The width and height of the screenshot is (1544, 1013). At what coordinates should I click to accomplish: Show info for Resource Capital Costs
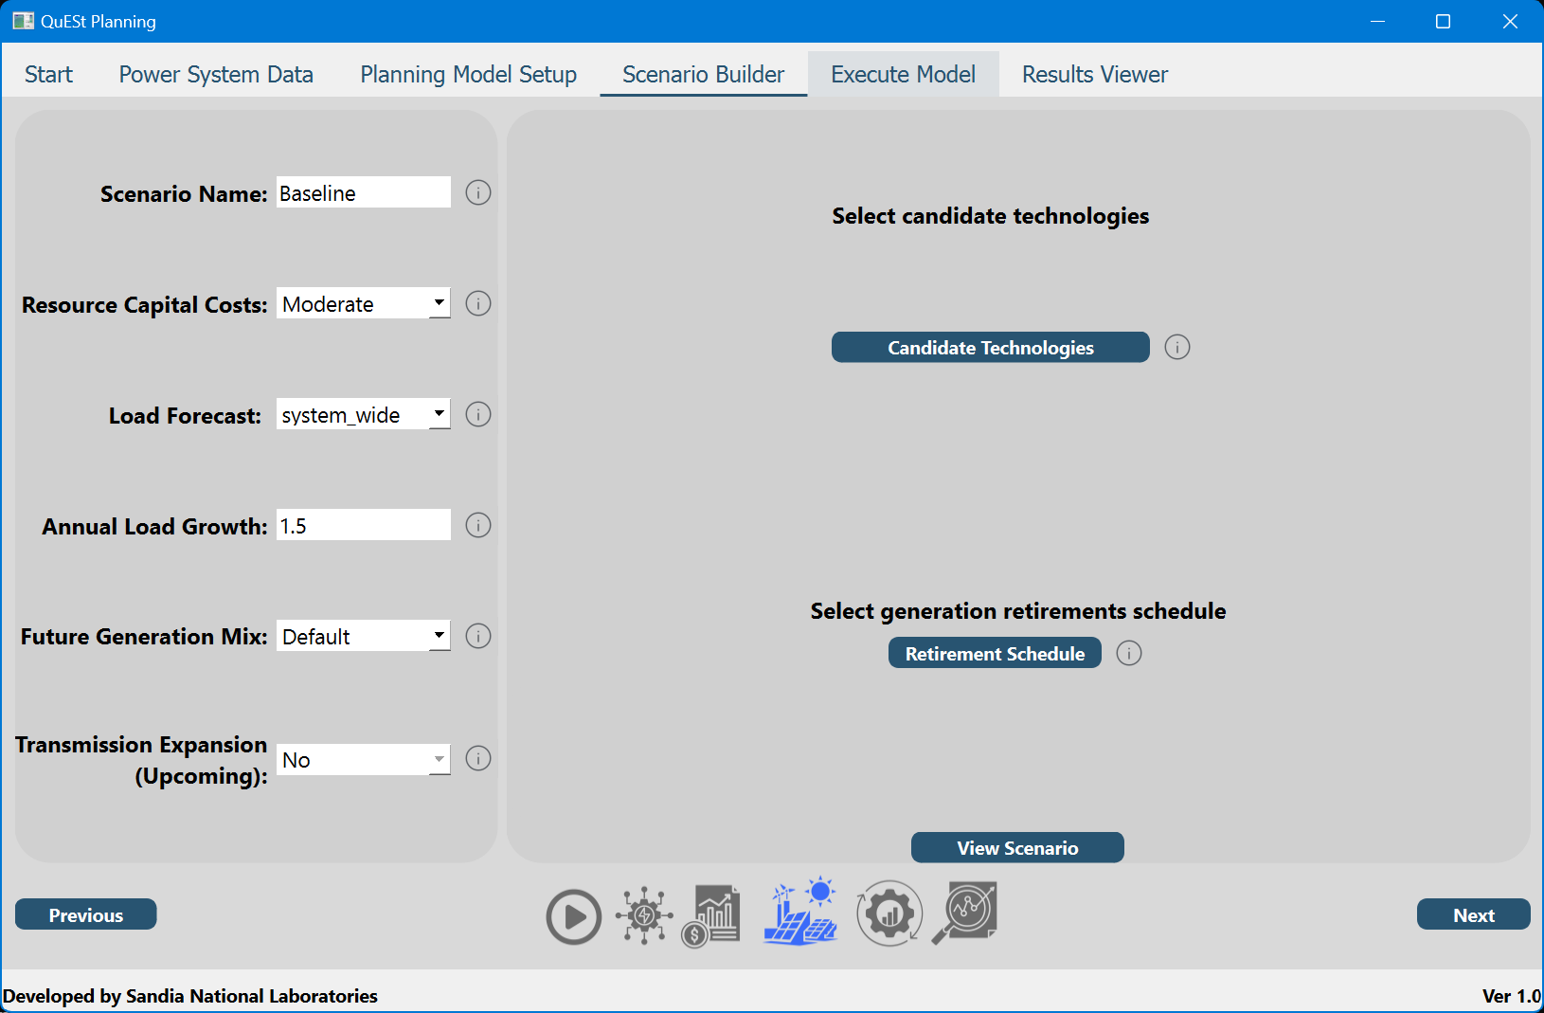pos(478,304)
